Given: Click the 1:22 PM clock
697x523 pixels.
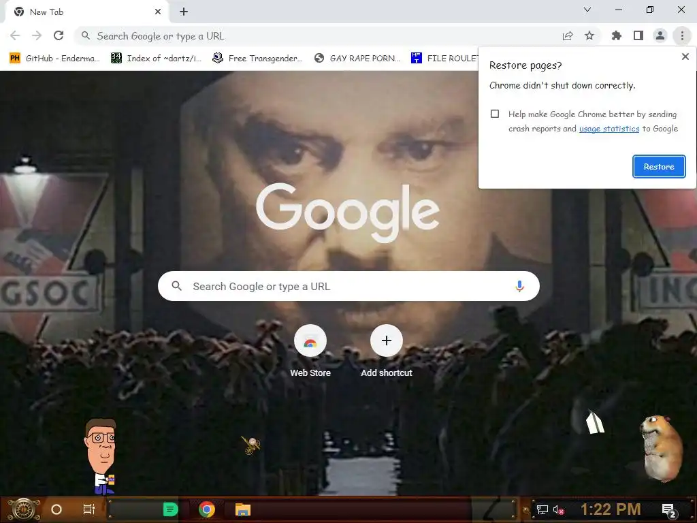Looking at the screenshot, I should 611,509.
